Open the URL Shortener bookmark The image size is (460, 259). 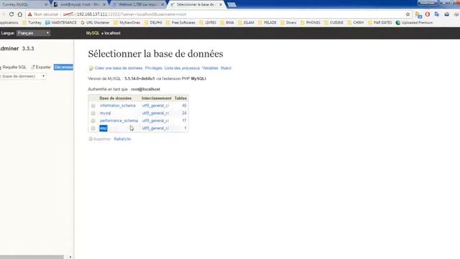tap(95, 22)
